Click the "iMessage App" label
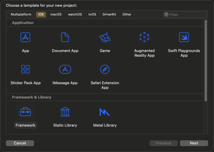 coord(65,83)
